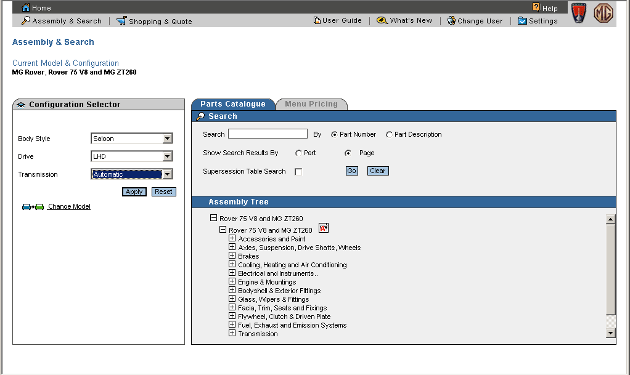Expand Fuel, Exhaust and Emission Systems
630x375 pixels.
(x=232, y=325)
